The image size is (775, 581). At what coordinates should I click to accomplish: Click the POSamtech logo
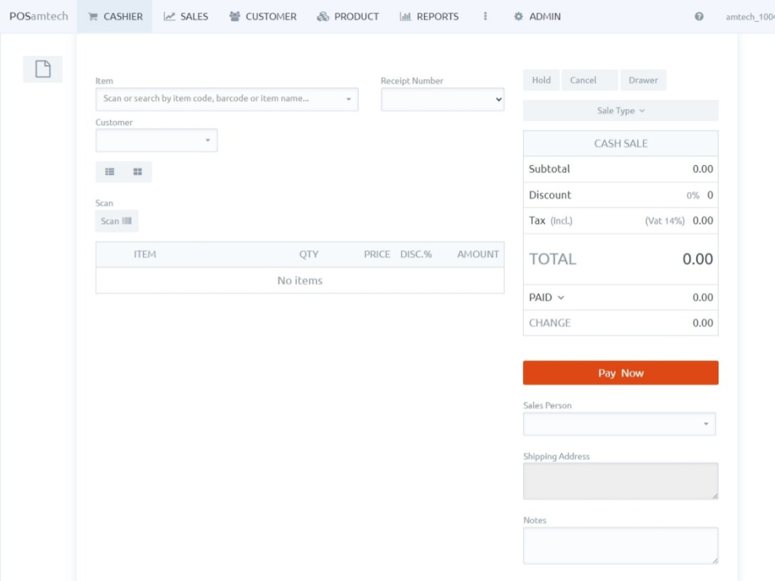(x=39, y=16)
